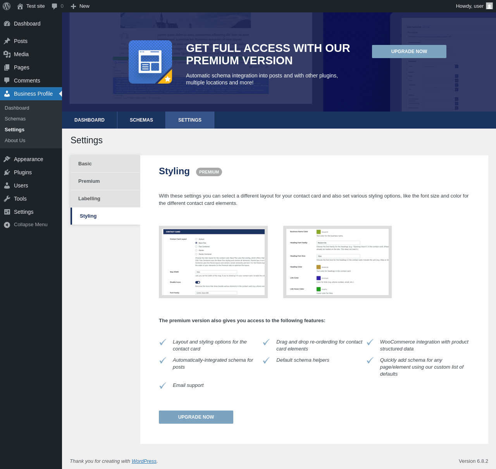The width and height of the screenshot is (496, 469).
Task: Open the New content dropdown
Action: click(x=80, y=6)
